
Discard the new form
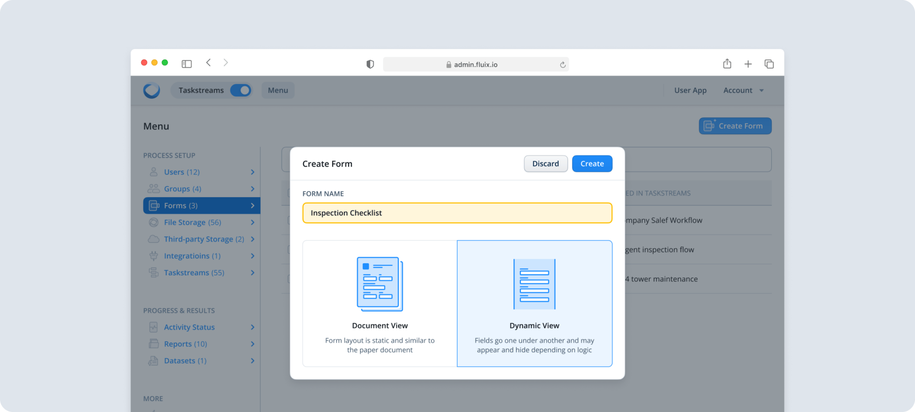coord(546,164)
